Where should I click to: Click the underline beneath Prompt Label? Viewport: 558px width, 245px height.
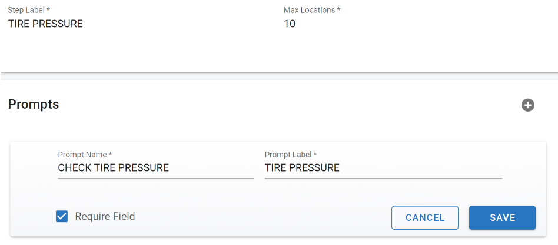pos(383,178)
